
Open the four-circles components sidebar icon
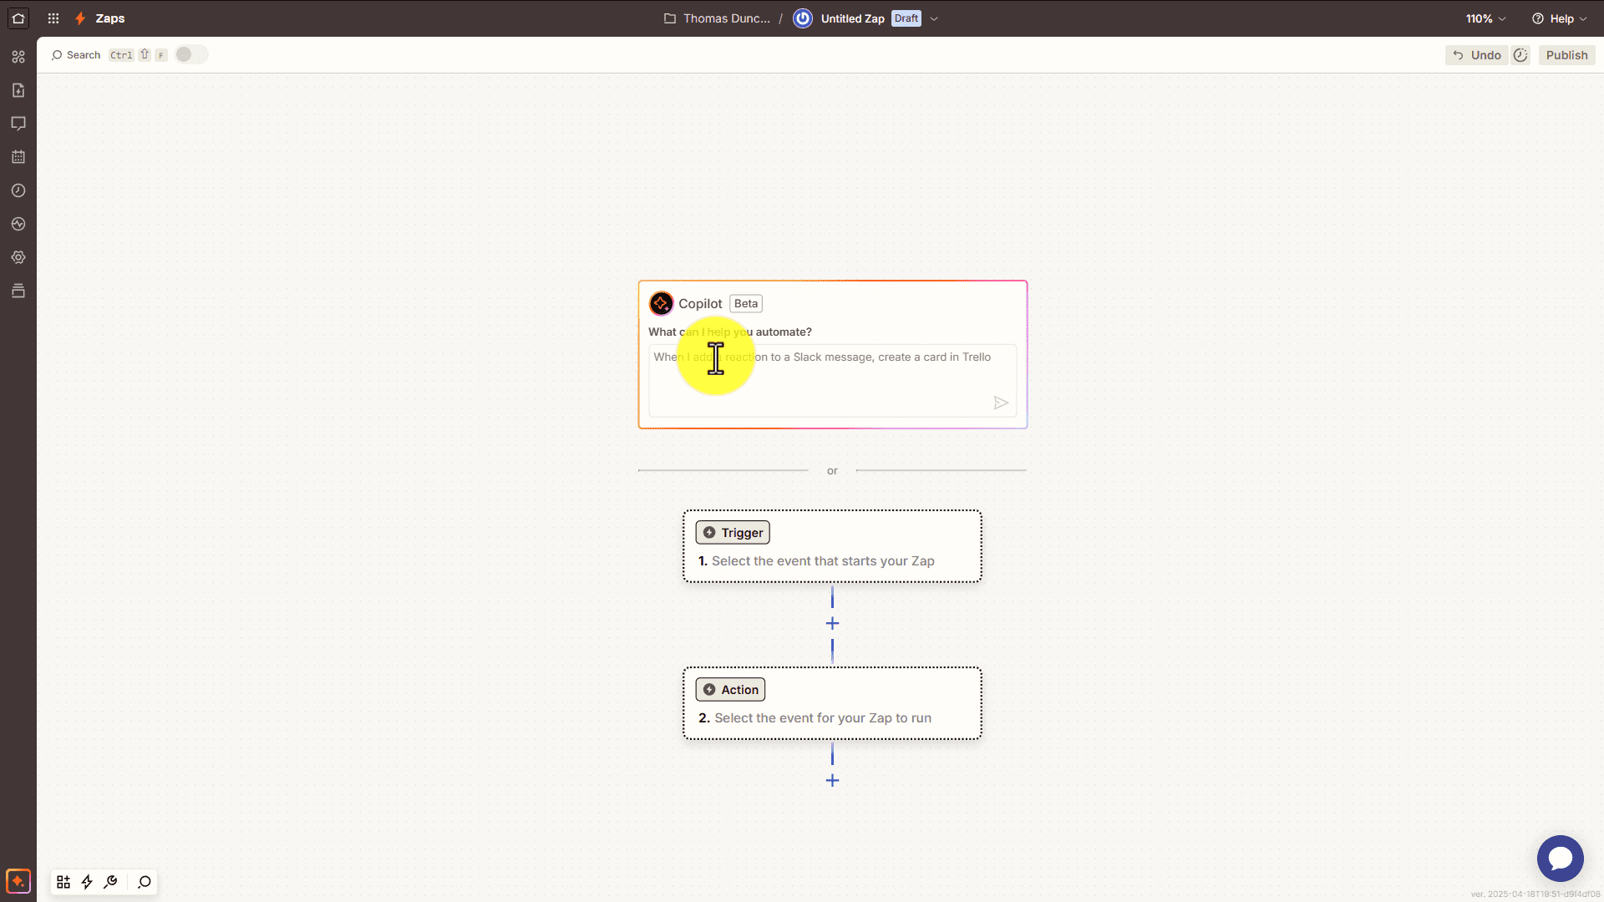pos(18,57)
